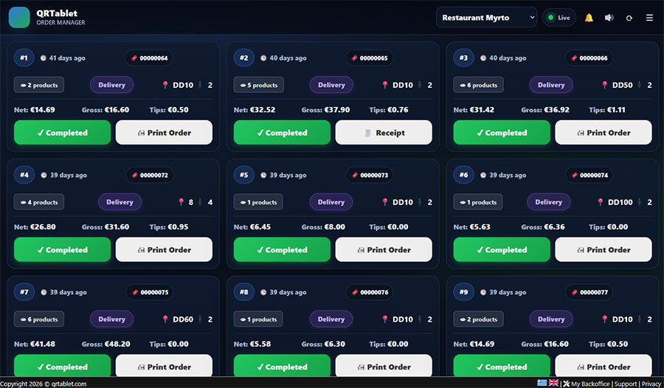Open My Backoffice link
This screenshot has height=388, width=664.
pos(587,384)
